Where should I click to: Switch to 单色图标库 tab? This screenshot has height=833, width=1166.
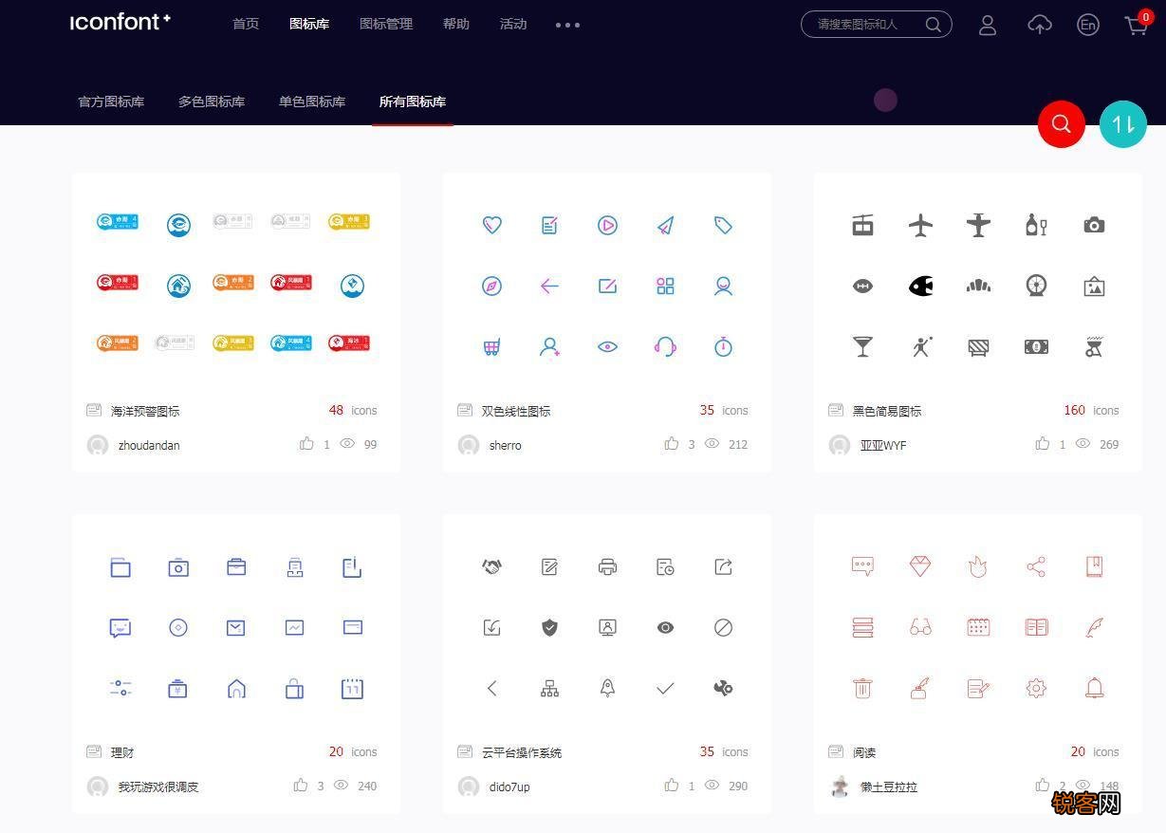(312, 102)
